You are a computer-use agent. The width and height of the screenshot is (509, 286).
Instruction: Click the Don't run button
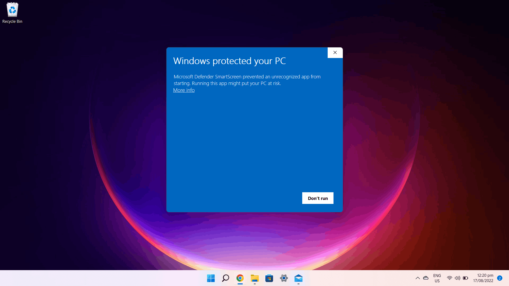[x=318, y=198]
